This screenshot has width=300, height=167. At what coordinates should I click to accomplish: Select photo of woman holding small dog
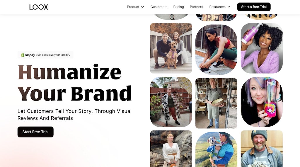tap(216, 149)
